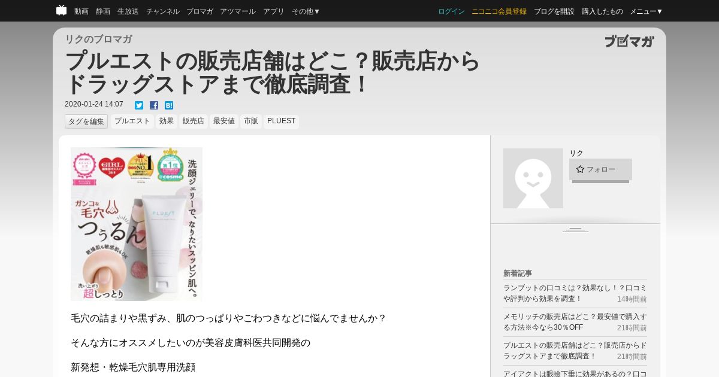
Task: Select the 効果 tag
Action: [x=167, y=121]
